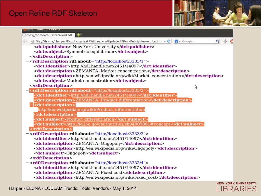
Task: Click the Market_concentration Wikipedia URL text
Action: point(128,76)
